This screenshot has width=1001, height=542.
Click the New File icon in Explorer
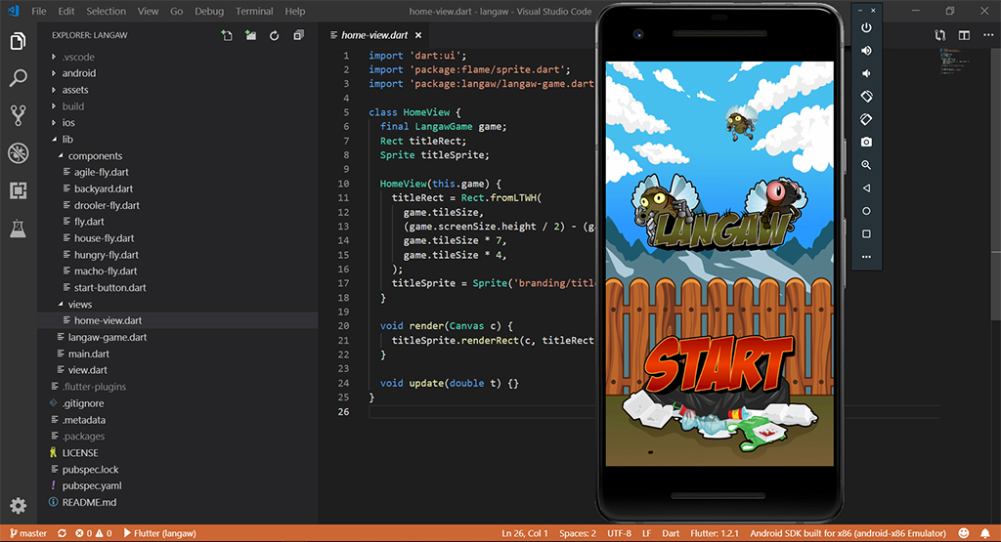[227, 36]
